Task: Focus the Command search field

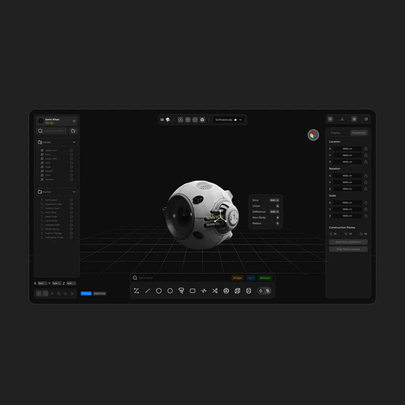Action: click(181, 278)
